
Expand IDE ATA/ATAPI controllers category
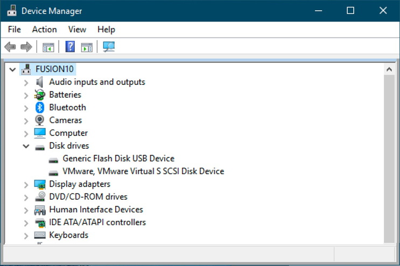[x=26, y=222]
